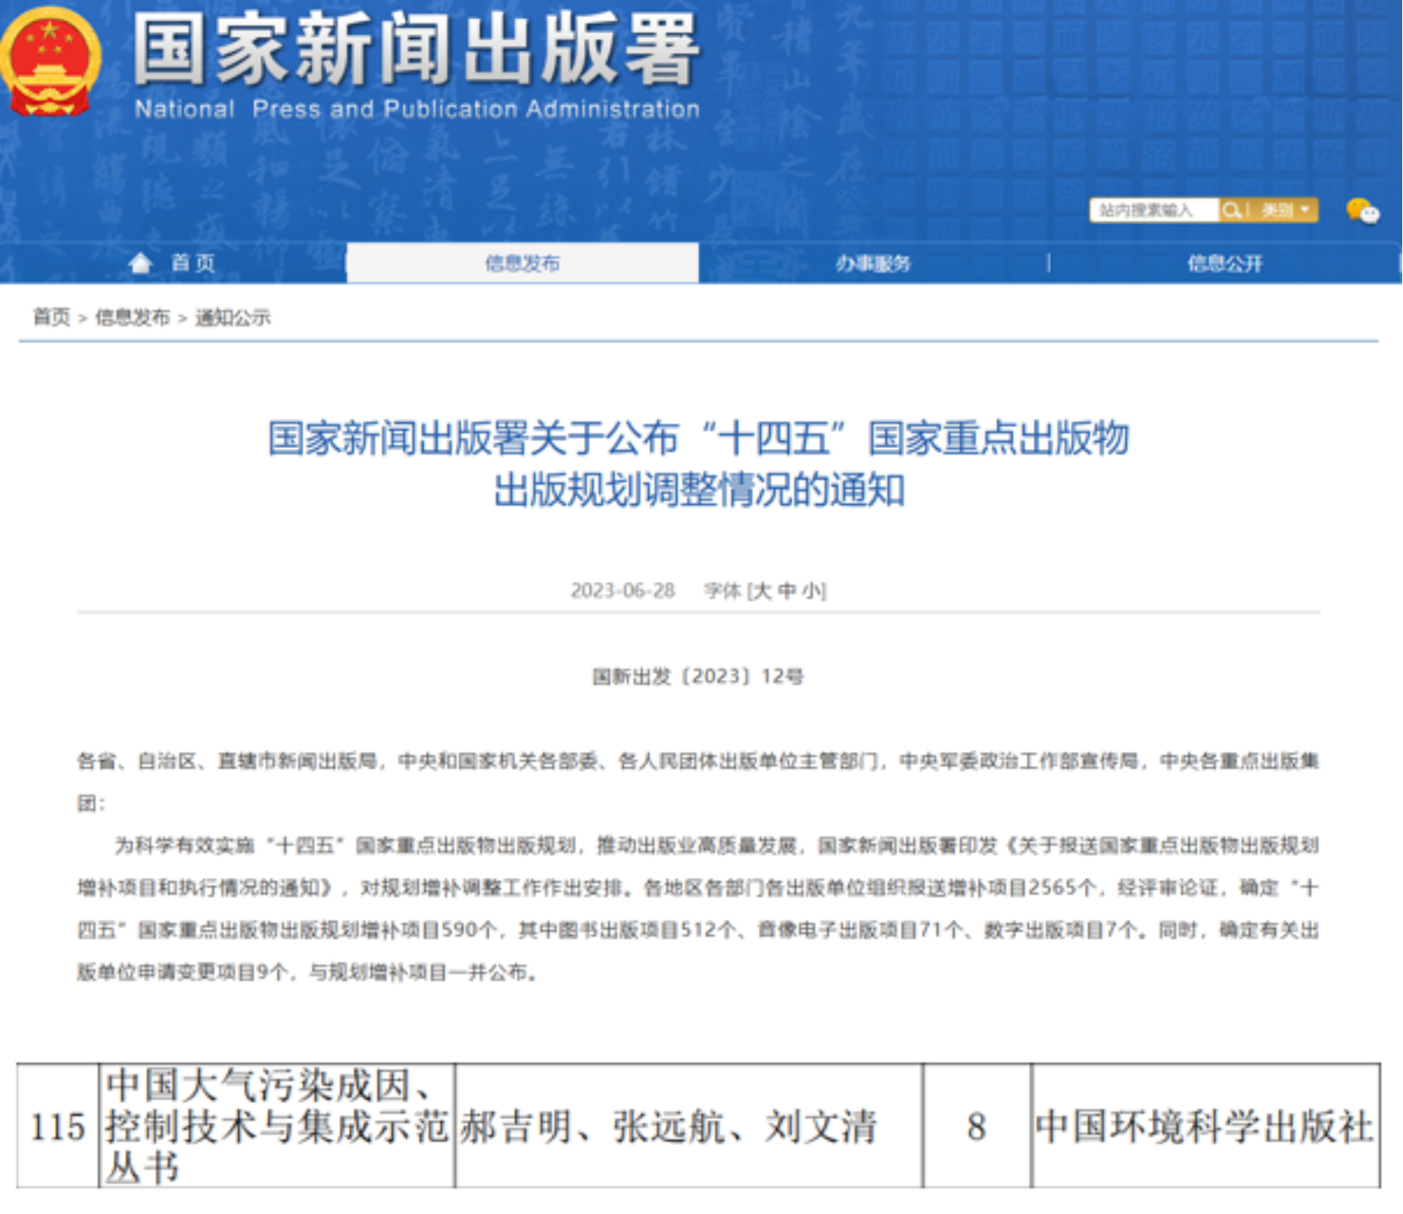Click the 国家新闻出版署 site title banner

416,51
